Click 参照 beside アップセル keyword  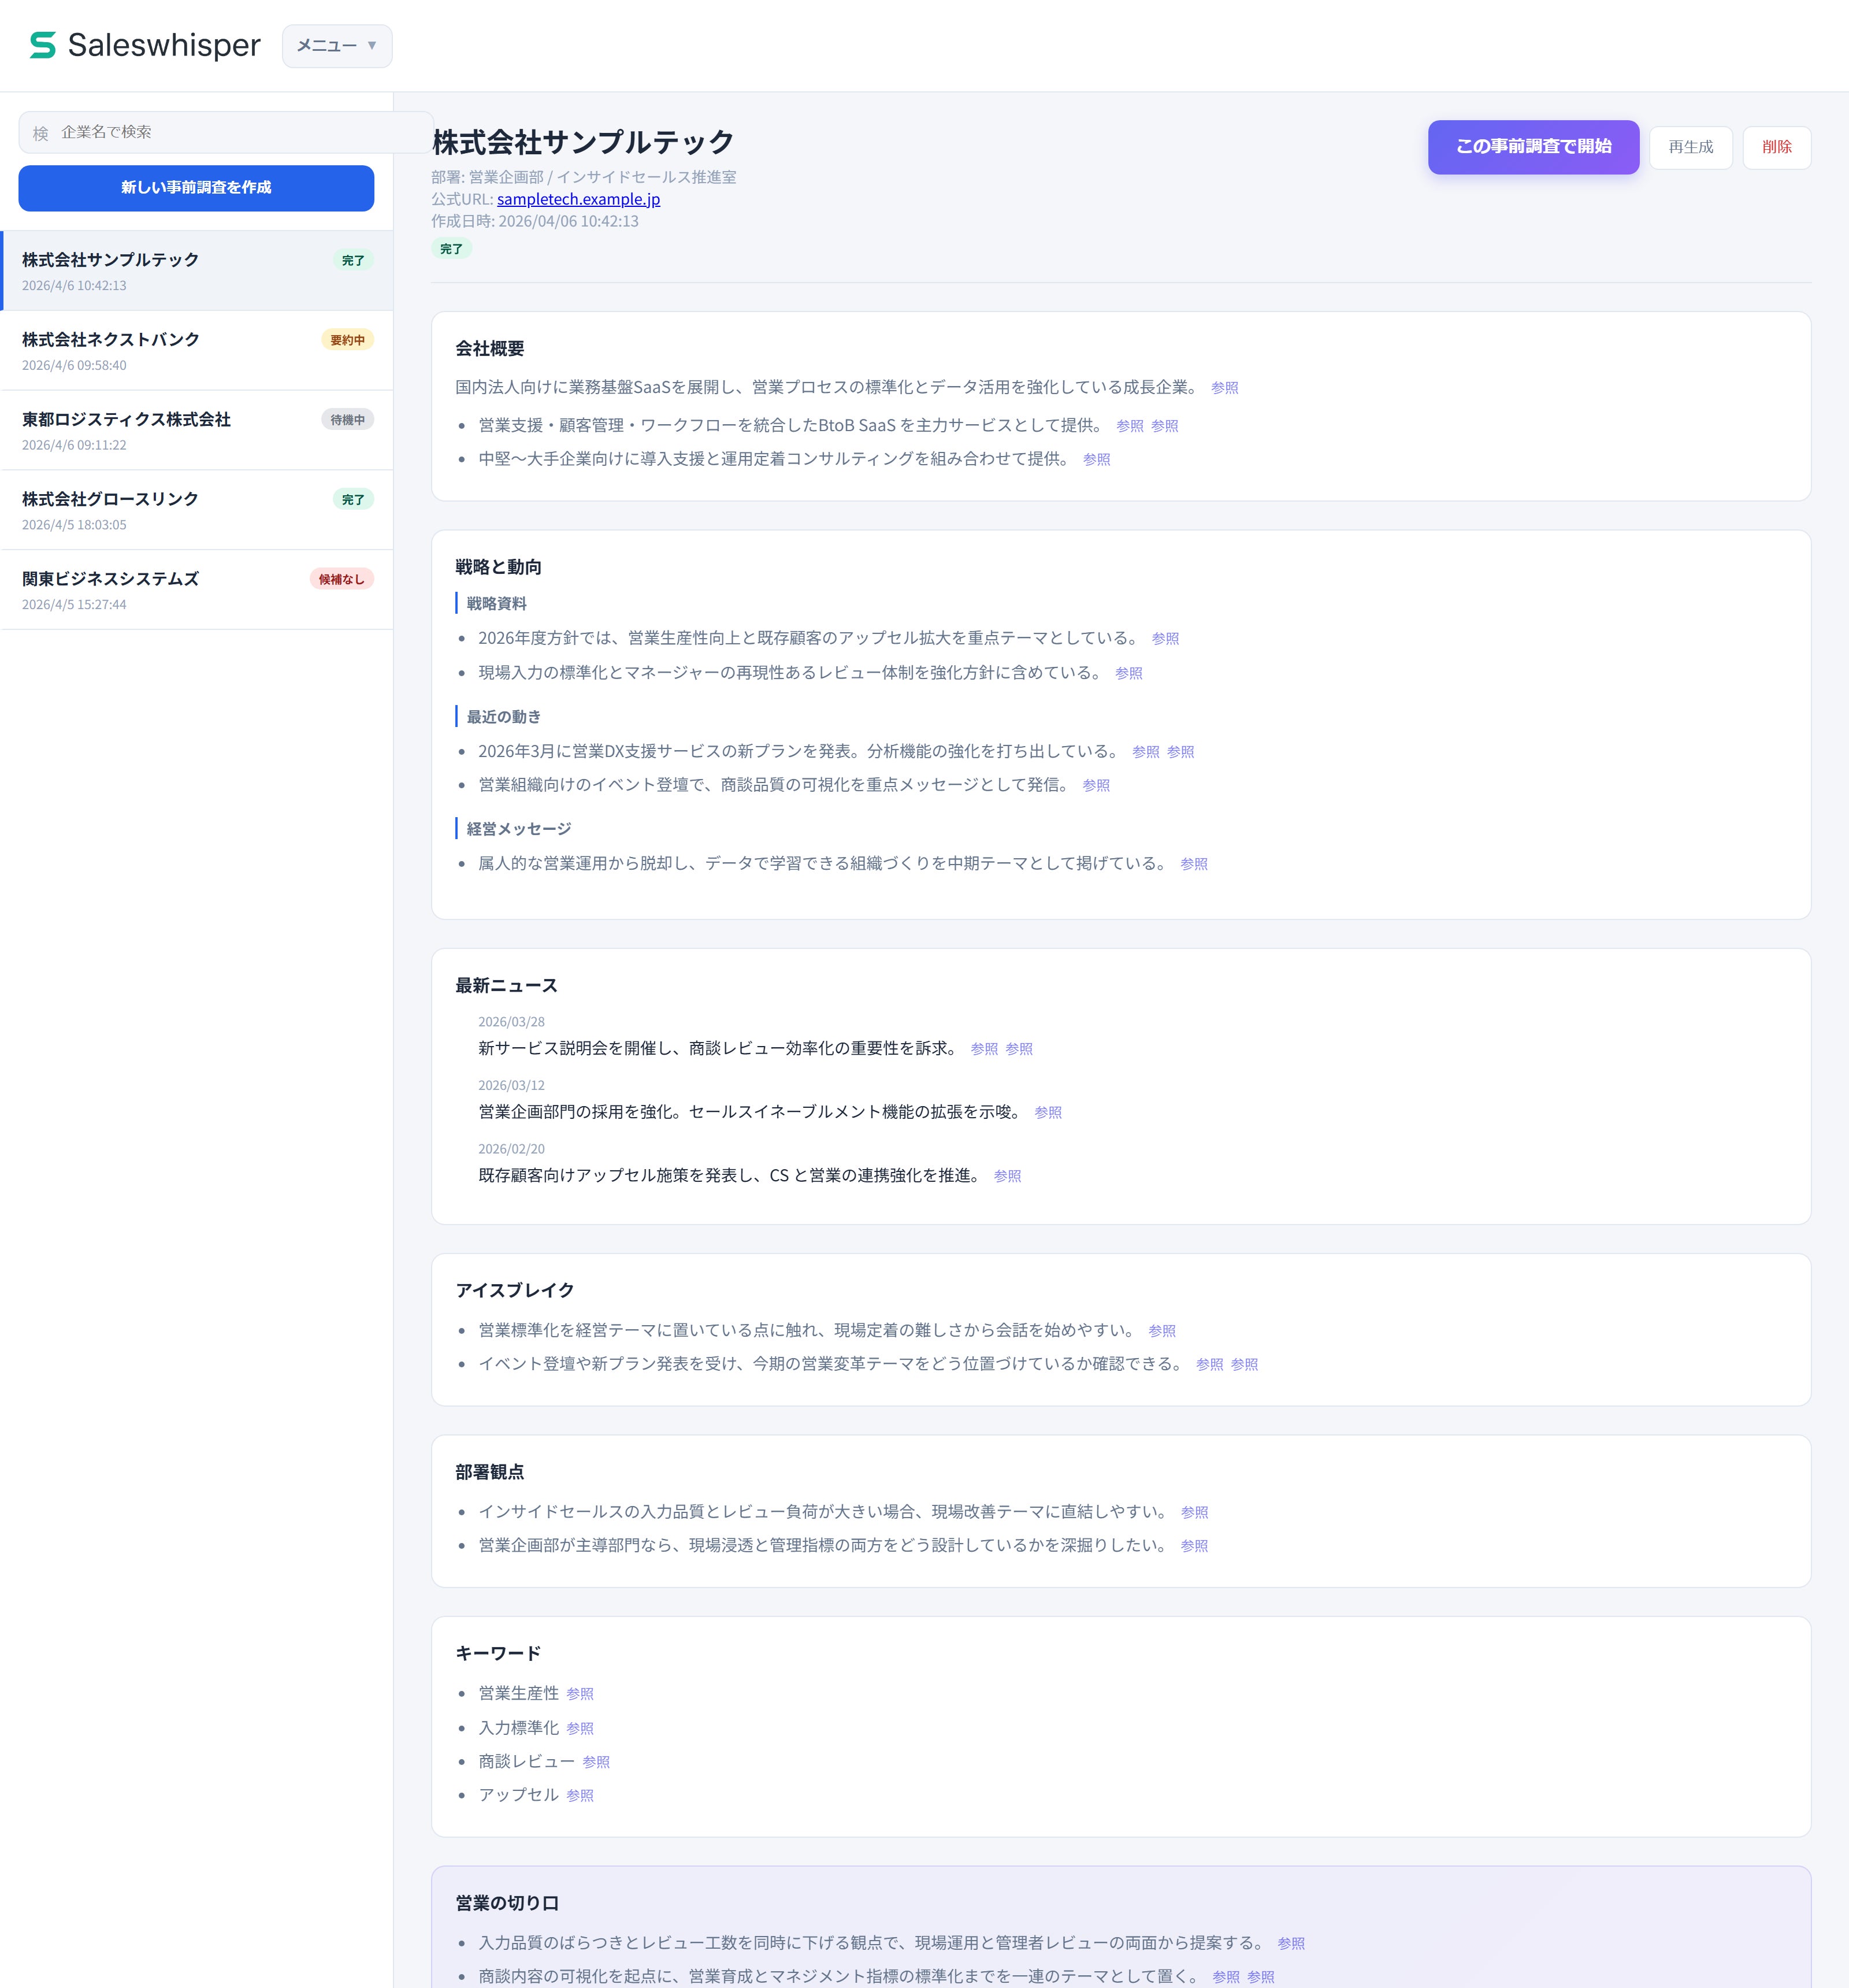pyautogui.click(x=580, y=1796)
